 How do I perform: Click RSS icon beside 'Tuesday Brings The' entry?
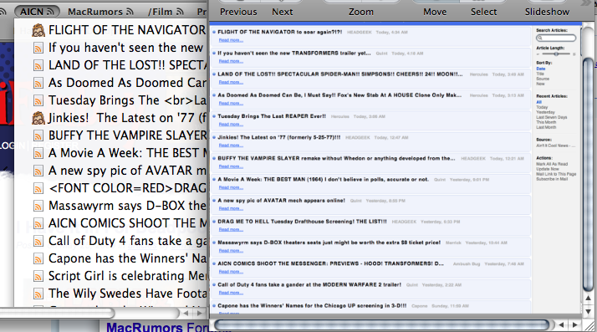click(x=38, y=100)
